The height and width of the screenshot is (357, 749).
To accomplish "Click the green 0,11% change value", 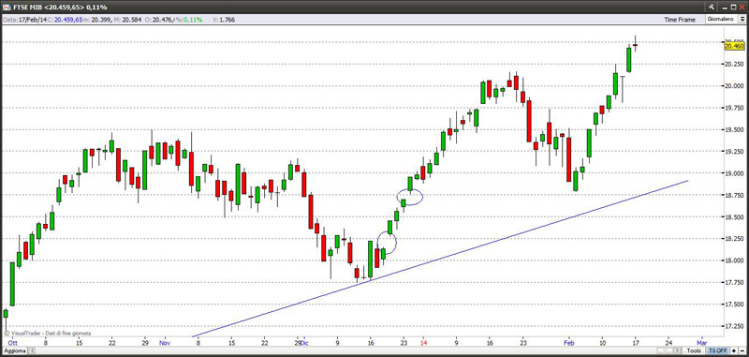I will click(192, 20).
